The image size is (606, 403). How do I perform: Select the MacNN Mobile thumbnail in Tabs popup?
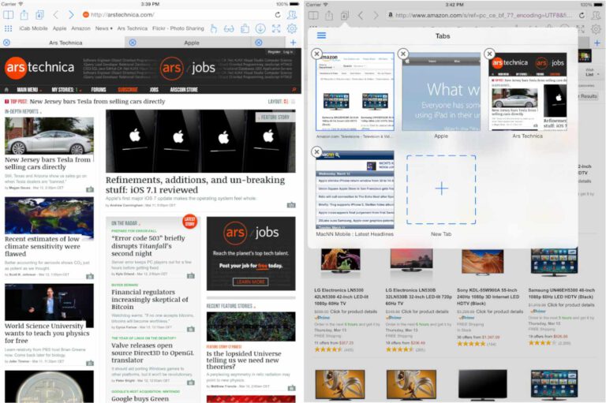click(355, 190)
